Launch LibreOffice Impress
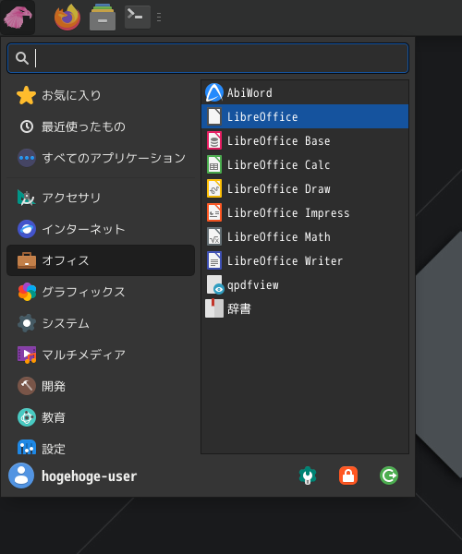 coord(305,212)
